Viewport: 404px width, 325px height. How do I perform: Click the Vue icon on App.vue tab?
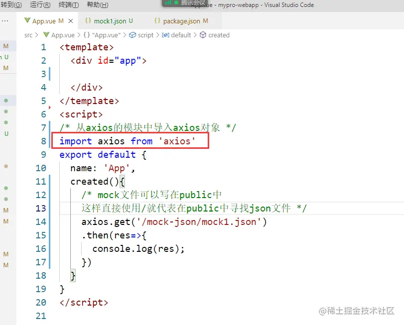coord(27,20)
